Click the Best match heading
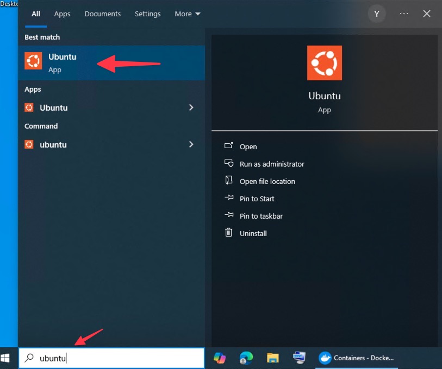This screenshot has height=369, width=442. (x=42, y=37)
